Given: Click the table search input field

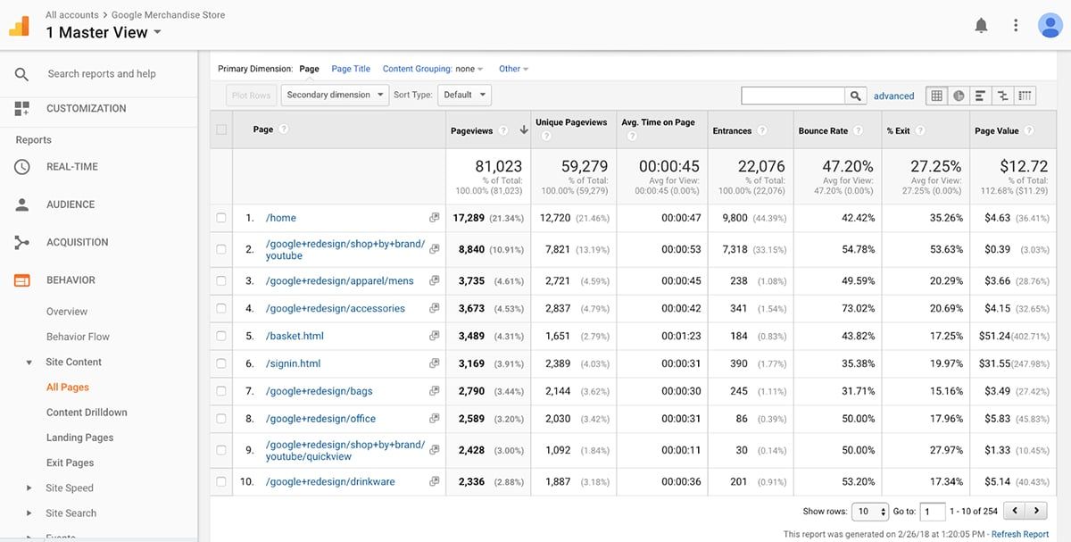Looking at the screenshot, I should [x=793, y=96].
